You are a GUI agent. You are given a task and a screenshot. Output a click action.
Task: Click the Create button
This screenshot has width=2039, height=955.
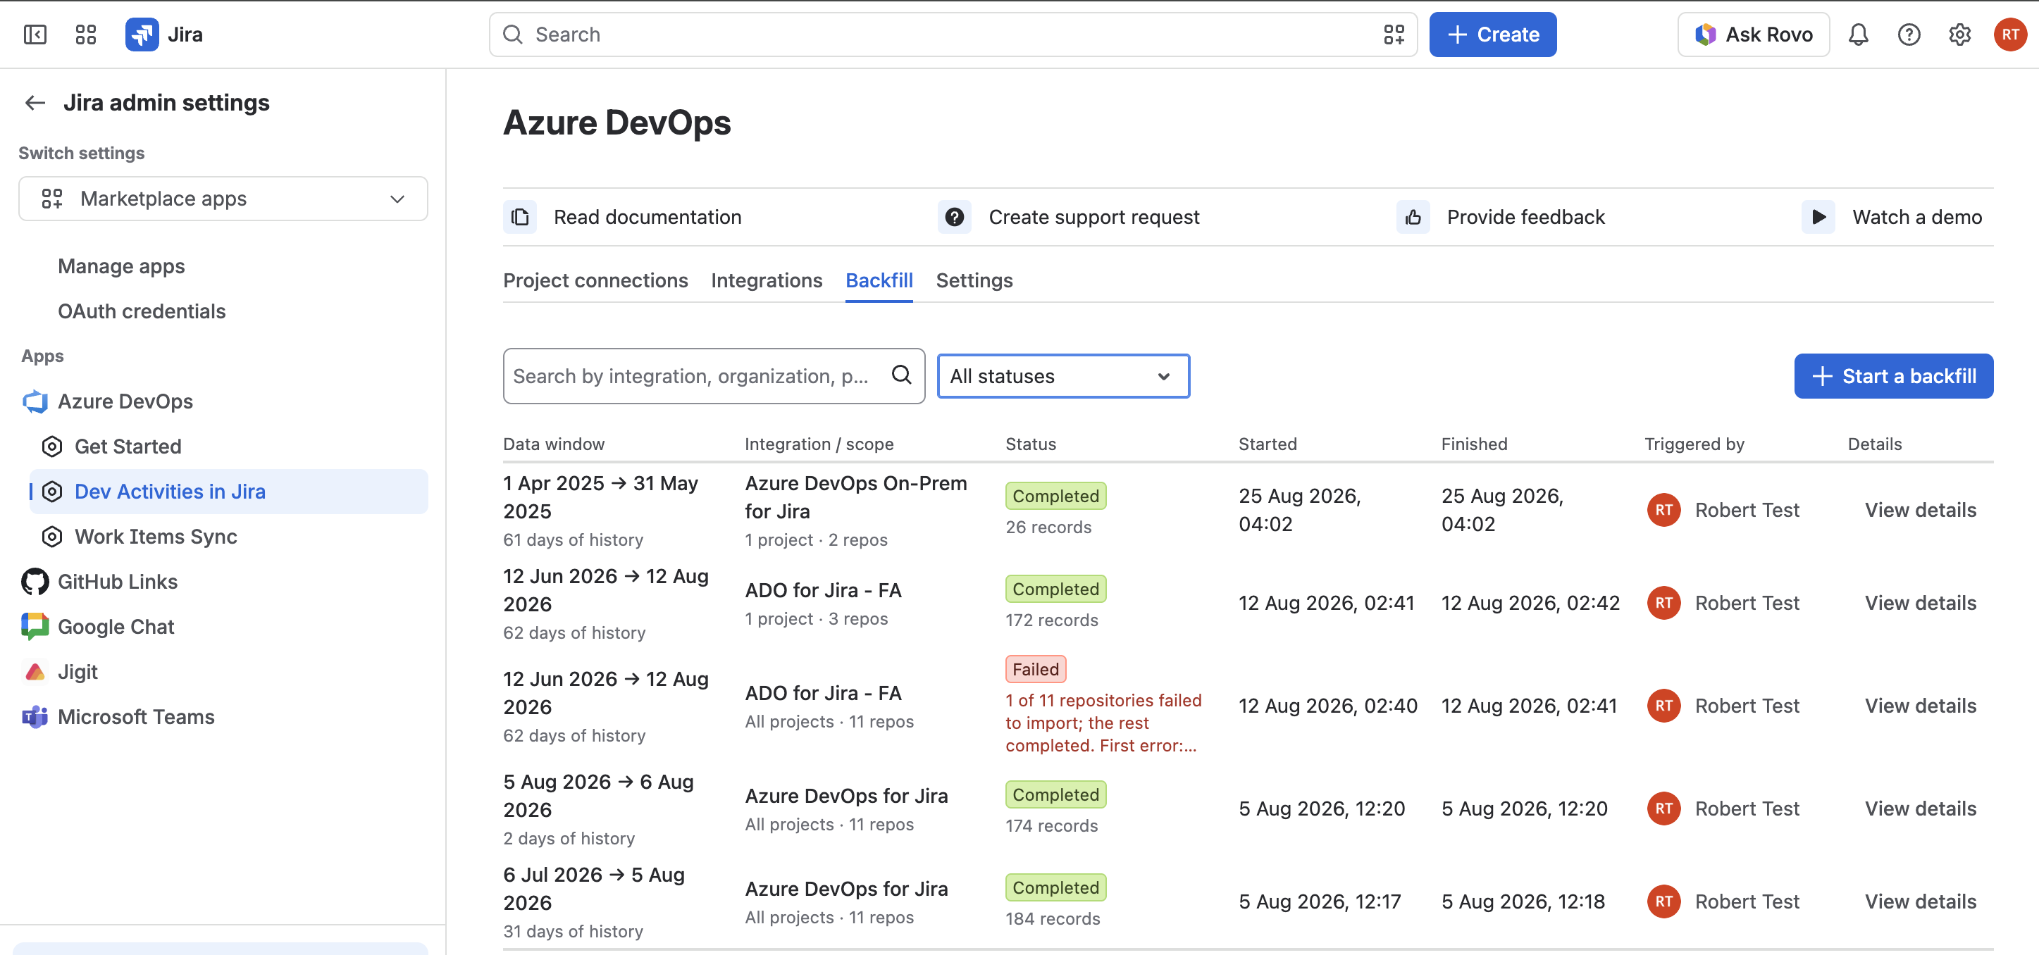(x=1492, y=35)
